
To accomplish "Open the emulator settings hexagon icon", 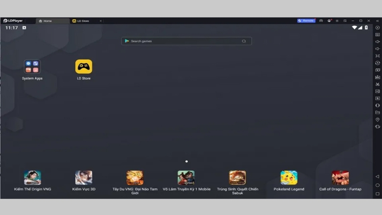I will (x=377, y=27).
